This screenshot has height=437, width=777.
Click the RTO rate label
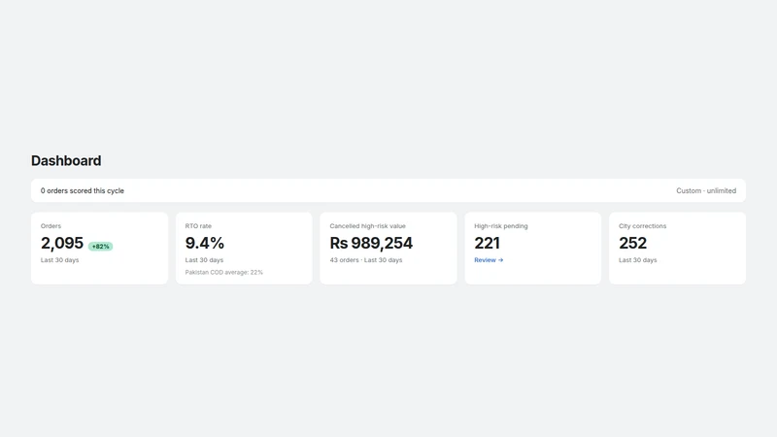point(198,226)
